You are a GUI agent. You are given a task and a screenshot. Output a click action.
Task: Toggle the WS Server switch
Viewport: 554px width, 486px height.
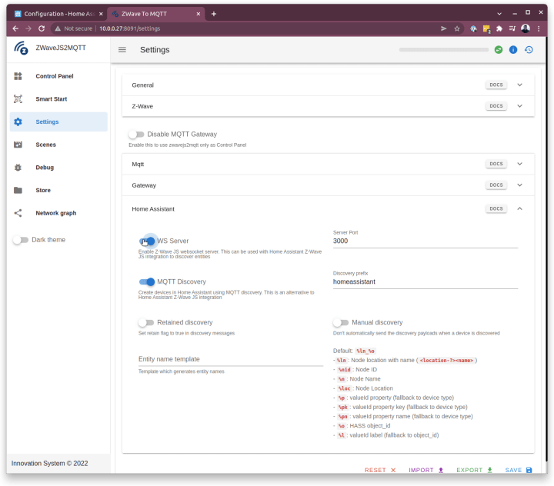pyautogui.click(x=147, y=241)
